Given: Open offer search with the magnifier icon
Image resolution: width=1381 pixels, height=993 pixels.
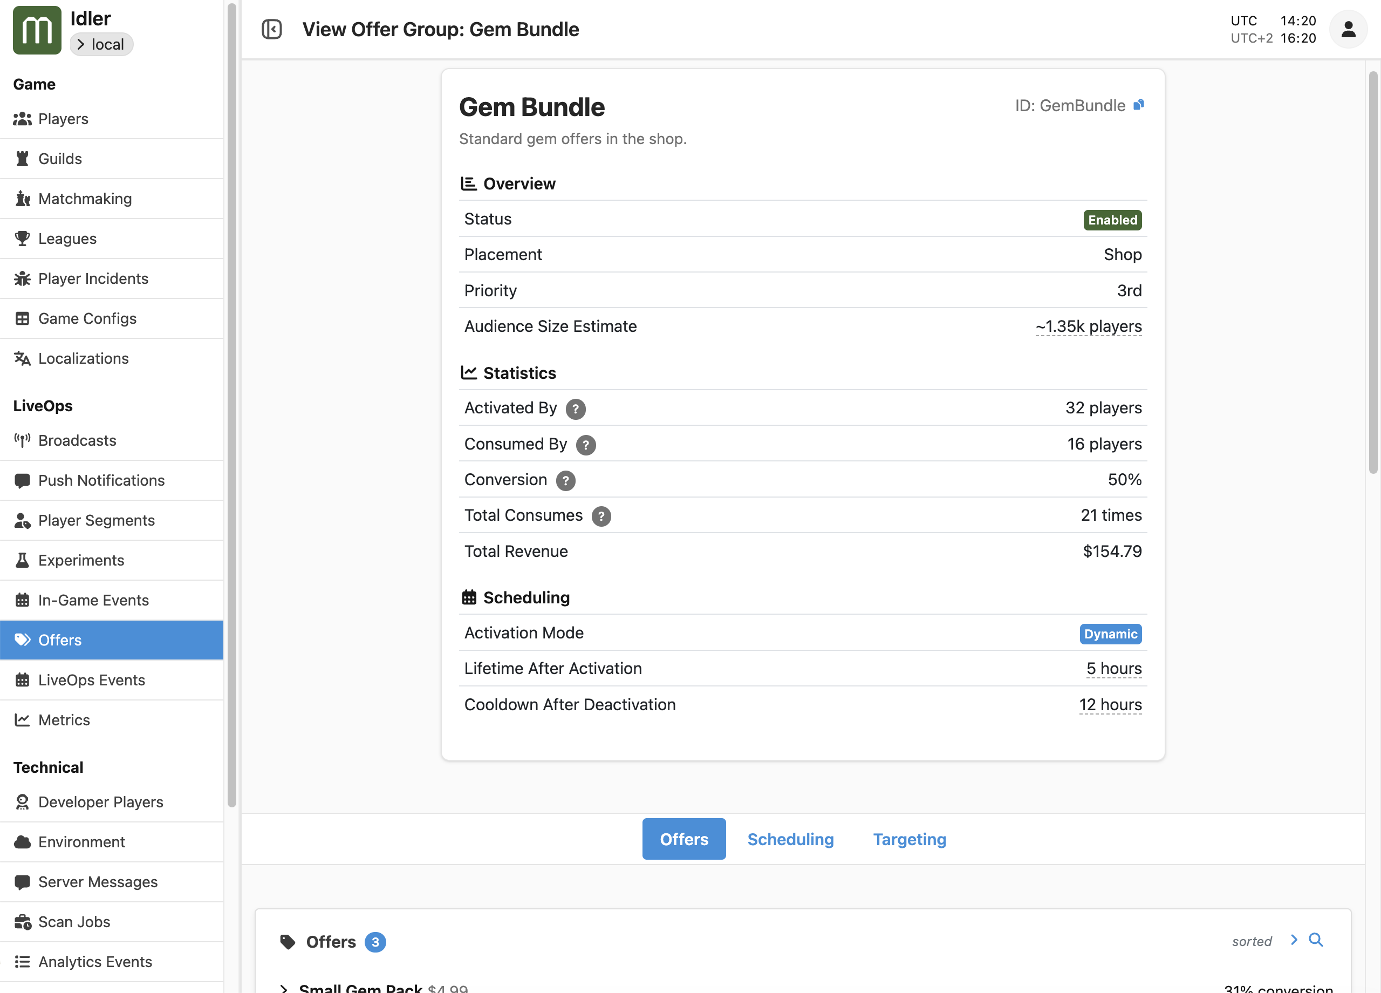Looking at the screenshot, I should click(1316, 941).
